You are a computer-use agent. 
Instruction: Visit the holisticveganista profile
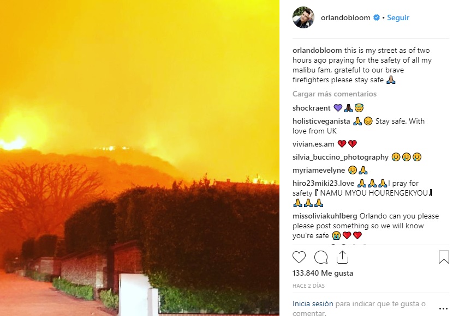tap(321, 121)
